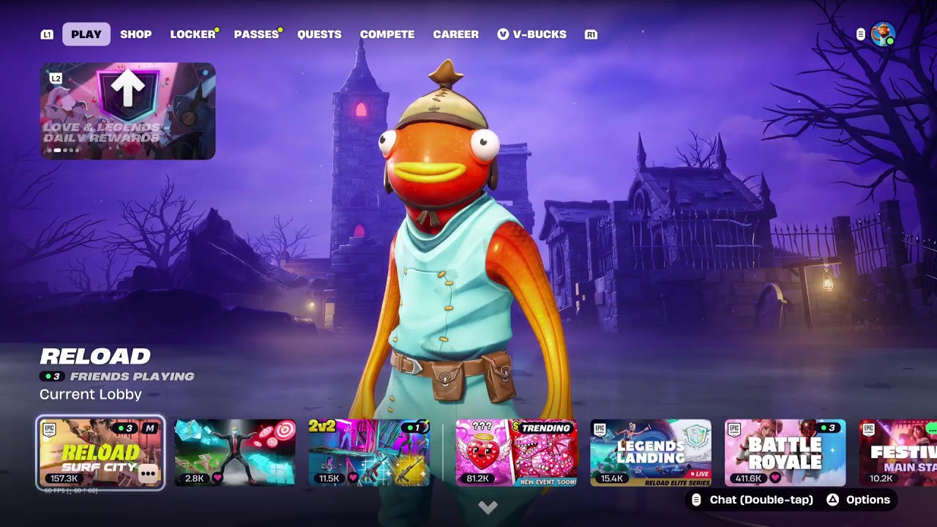Viewport: 937px width, 527px height.
Task: Open the LOCKER tab
Action: 193,34
